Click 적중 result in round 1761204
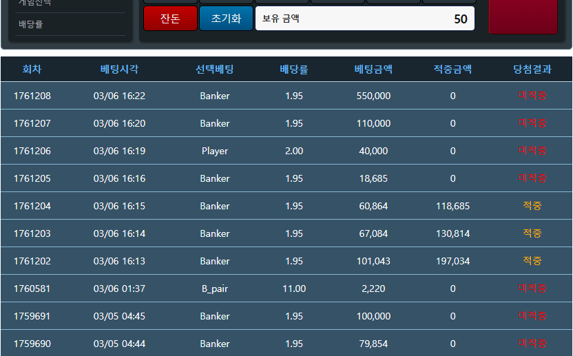573x356 pixels. click(532, 206)
